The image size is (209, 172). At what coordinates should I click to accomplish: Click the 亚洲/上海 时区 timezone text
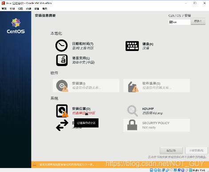(83, 48)
